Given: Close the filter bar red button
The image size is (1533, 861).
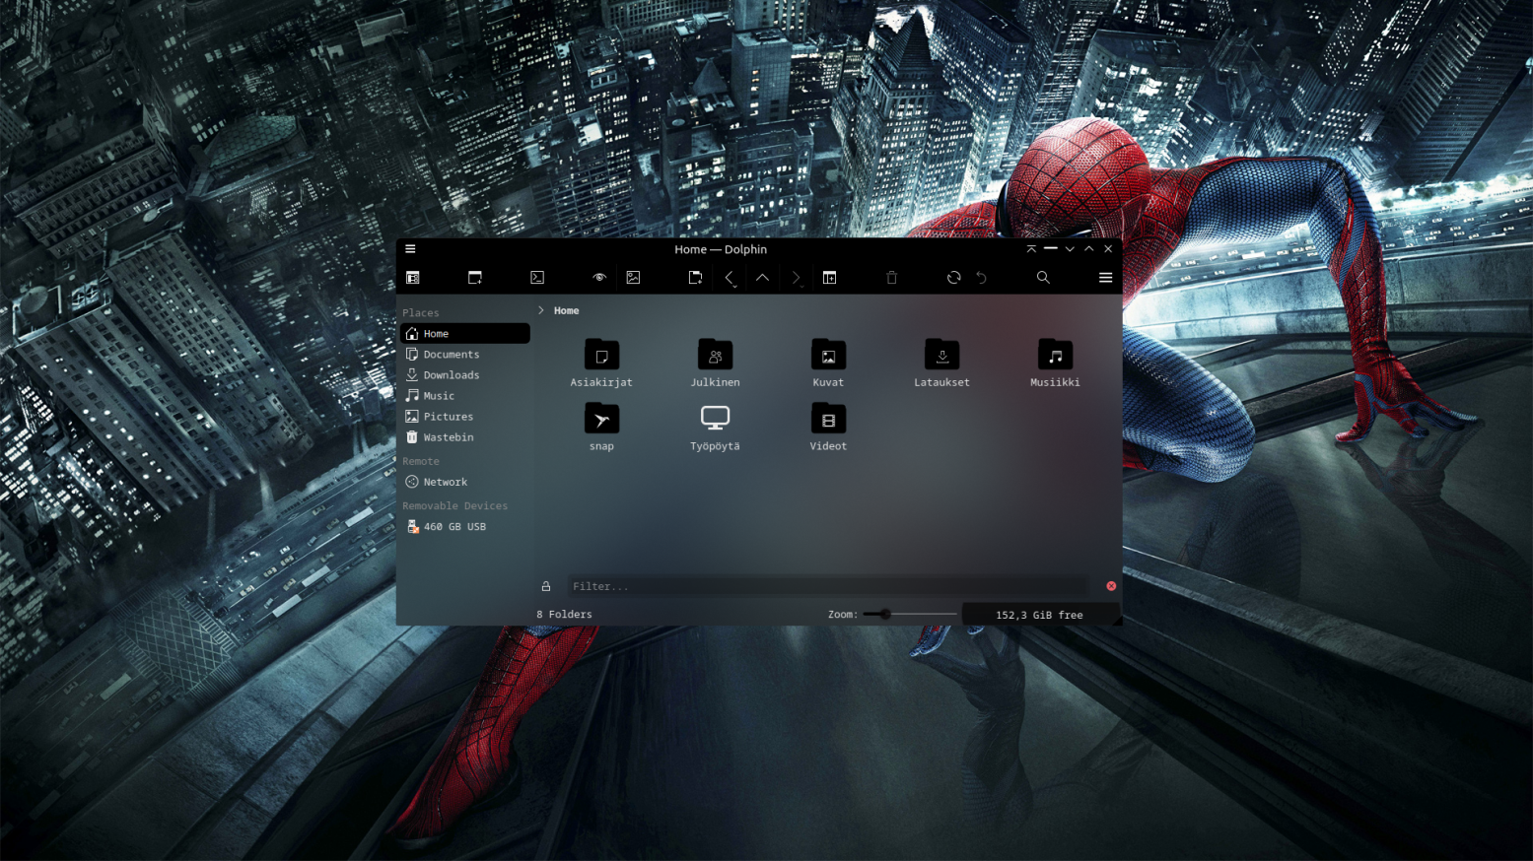Looking at the screenshot, I should 1111,586.
